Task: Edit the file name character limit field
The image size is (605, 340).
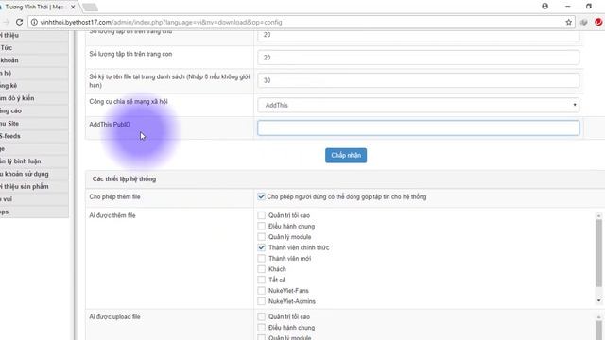Action: coord(418,80)
